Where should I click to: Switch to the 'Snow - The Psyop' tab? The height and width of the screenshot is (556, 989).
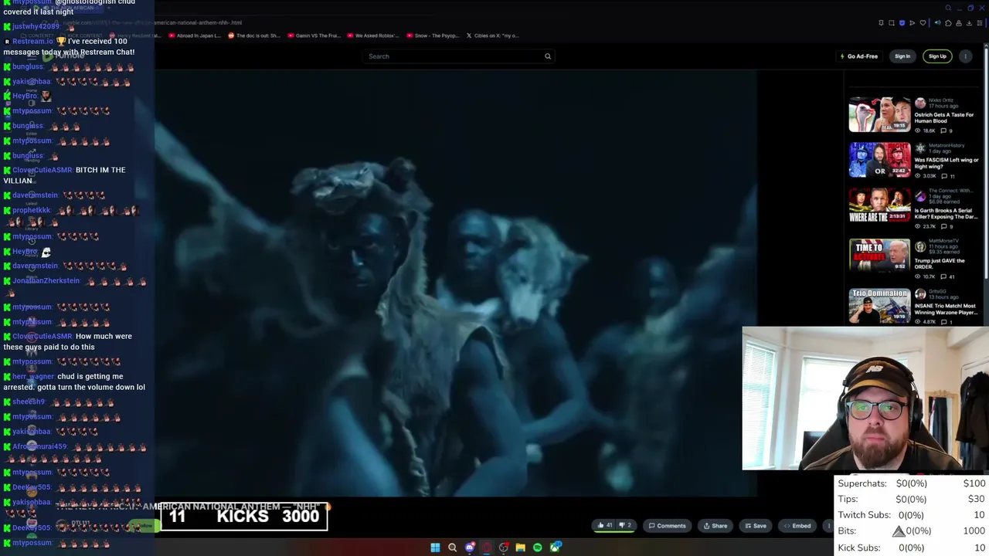pyautogui.click(x=433, y=36)
